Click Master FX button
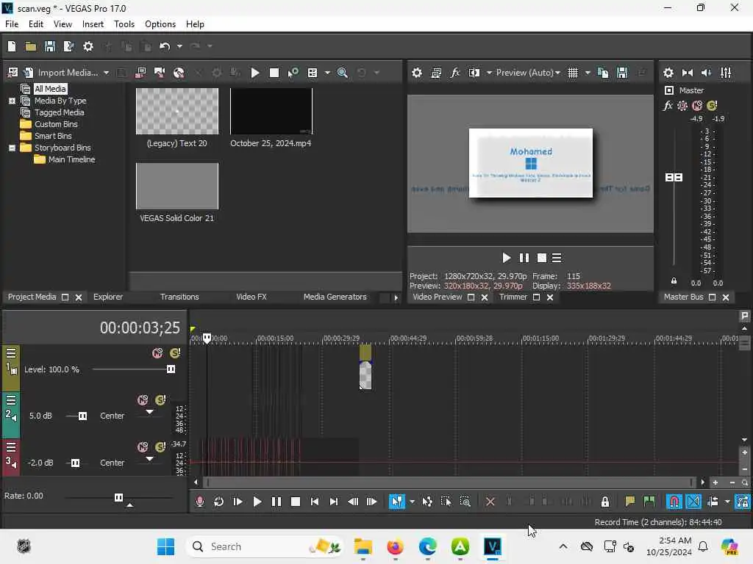Viewport: 753px width, 564px height. 668,106
